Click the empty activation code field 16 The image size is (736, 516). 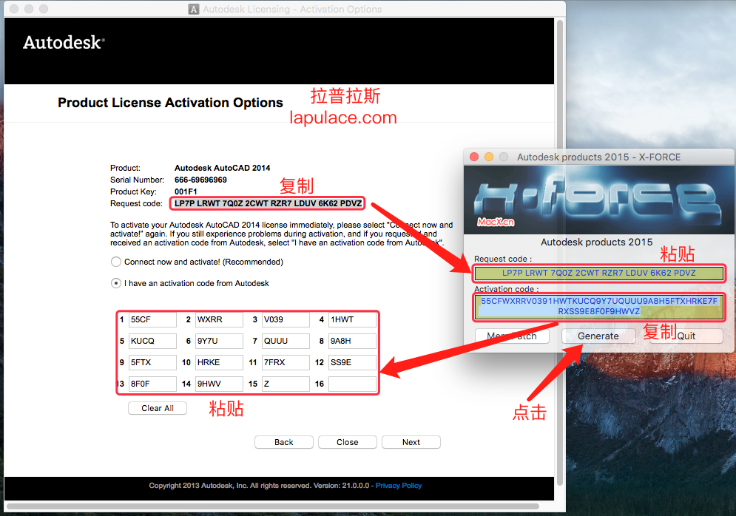click(352, 384)
